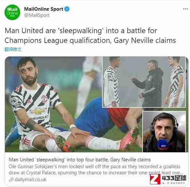
Task: Open the MailOnline green profile avatar
Action: pos(12,12)
